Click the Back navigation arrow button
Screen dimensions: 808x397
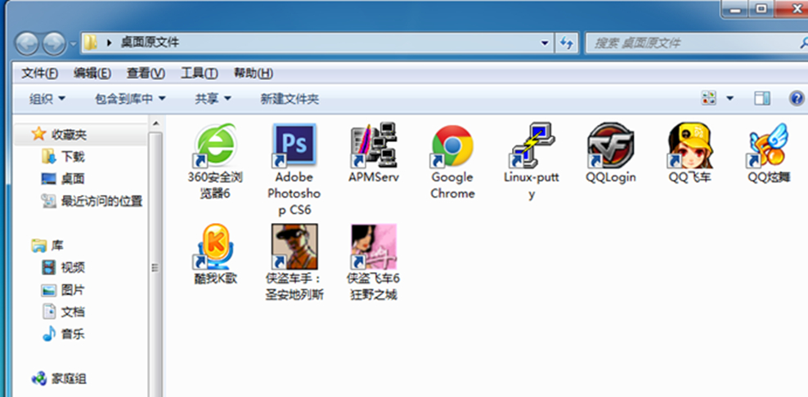(x=27, y=43)
